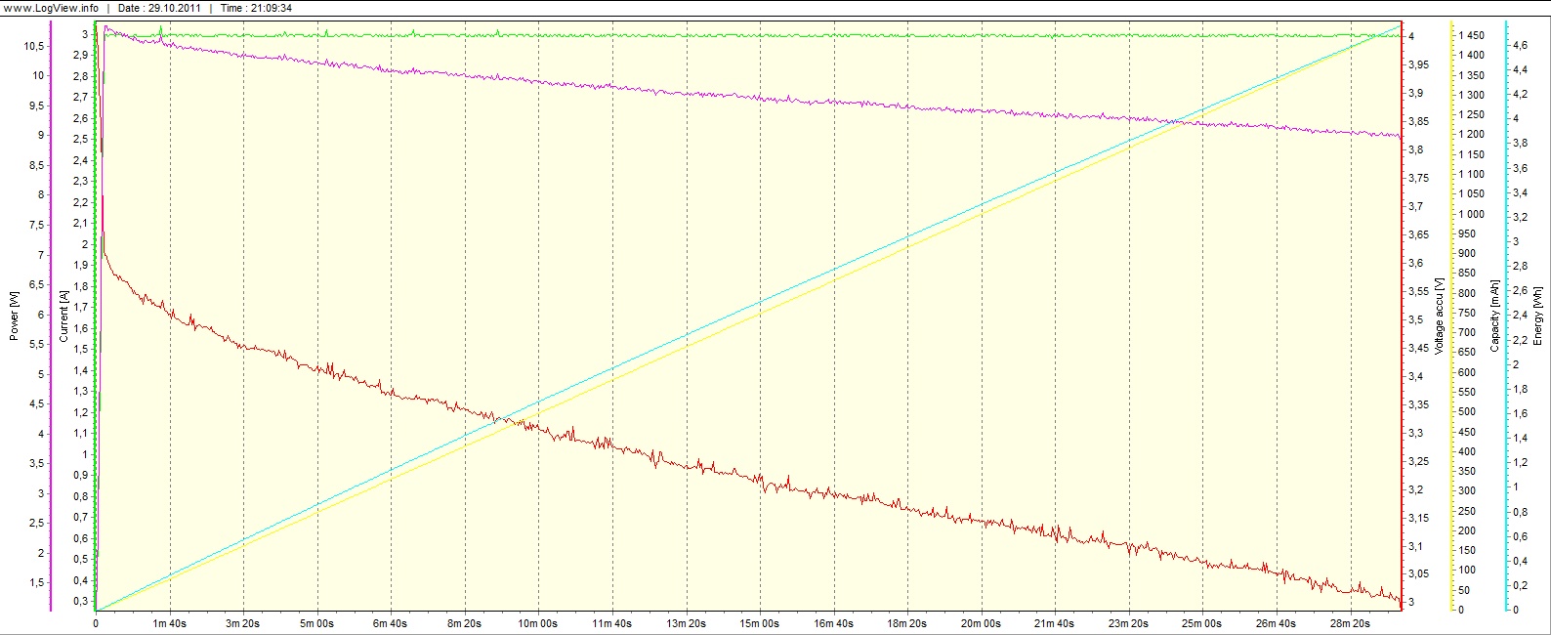Select the Time : 21:09:34 header label
Image resolution: width=1551 pixels, height=635 pixels.
[x=256, y=8]
